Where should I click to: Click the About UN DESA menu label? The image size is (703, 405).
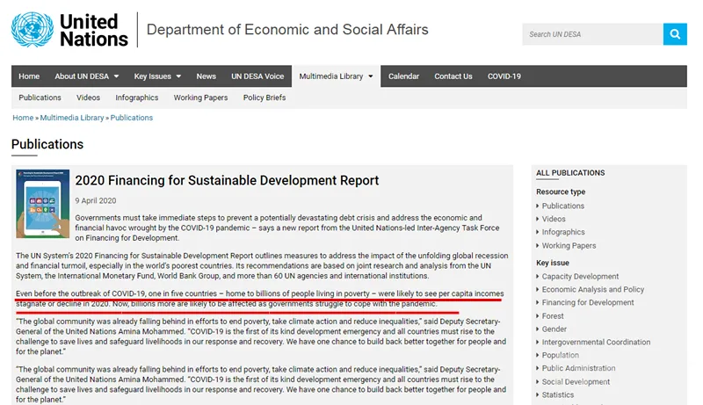82,76
